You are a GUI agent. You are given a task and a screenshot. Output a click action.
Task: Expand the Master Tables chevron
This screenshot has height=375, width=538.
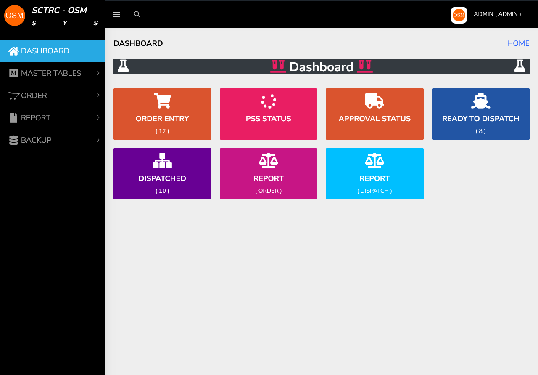(98, 73)
